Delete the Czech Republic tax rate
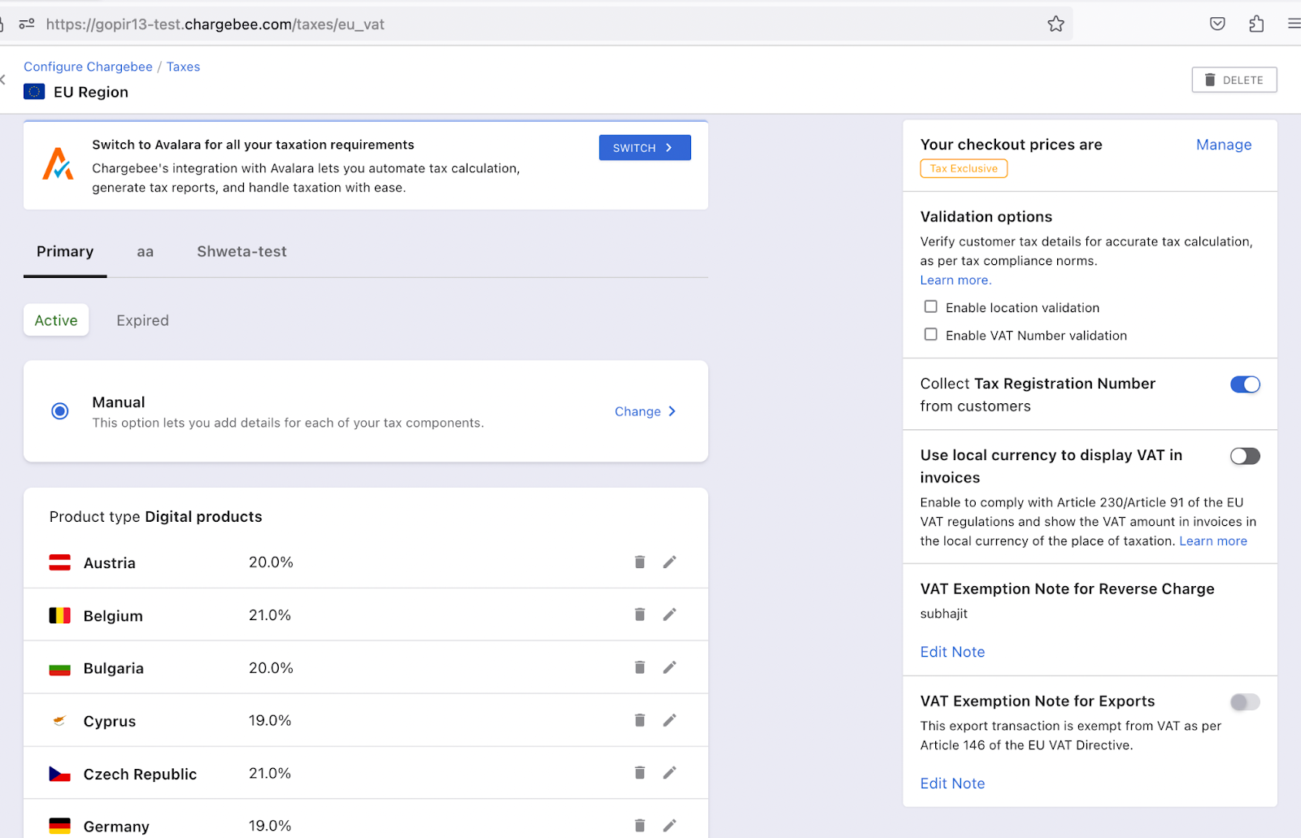1301x838 pixels. coord(640,773)
